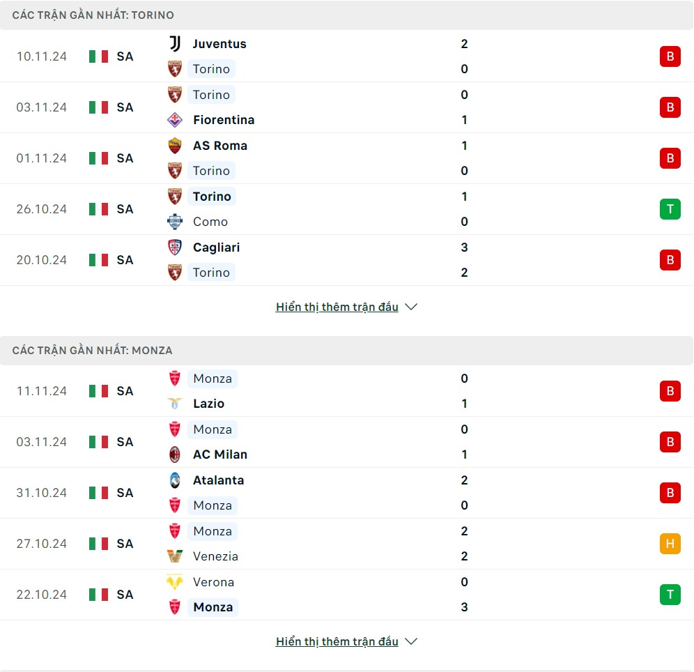The image size is (694, 672).
Task: Click the Como club crest icon
Action: (175, 222)
